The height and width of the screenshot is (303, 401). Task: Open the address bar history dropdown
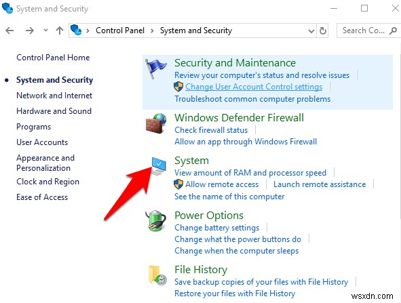pos(311,31)
